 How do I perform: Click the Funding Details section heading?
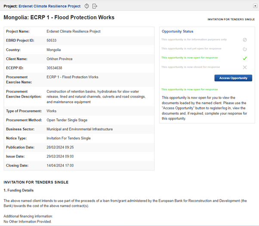point(18,190)
